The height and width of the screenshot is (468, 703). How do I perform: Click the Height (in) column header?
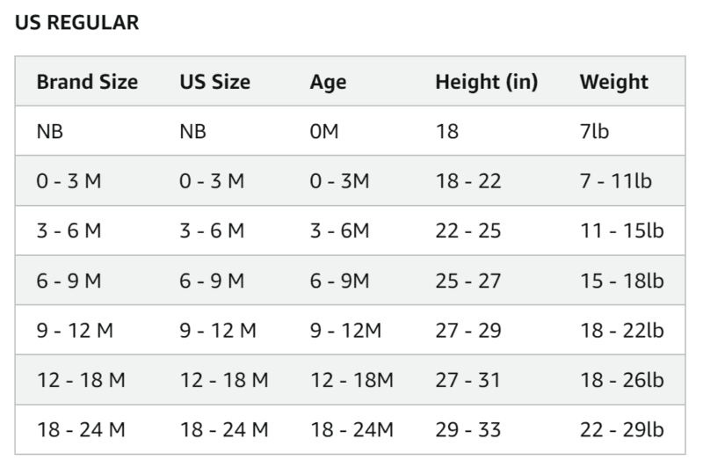[x=487, y=82]
